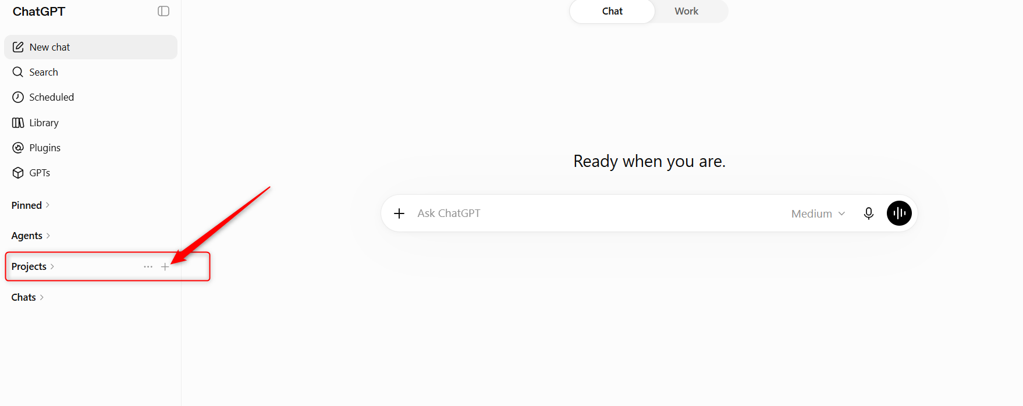Image resolution: width=1023 pixels, height=406 pixels.
Task: Expand the Chats section
Action: pos(27,297)
